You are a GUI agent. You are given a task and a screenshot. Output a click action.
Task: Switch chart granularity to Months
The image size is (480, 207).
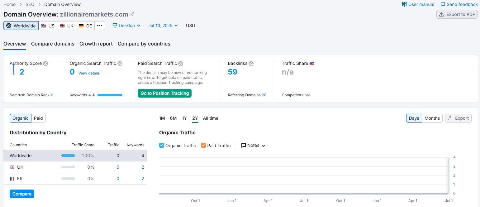click(x=432, y=118)
